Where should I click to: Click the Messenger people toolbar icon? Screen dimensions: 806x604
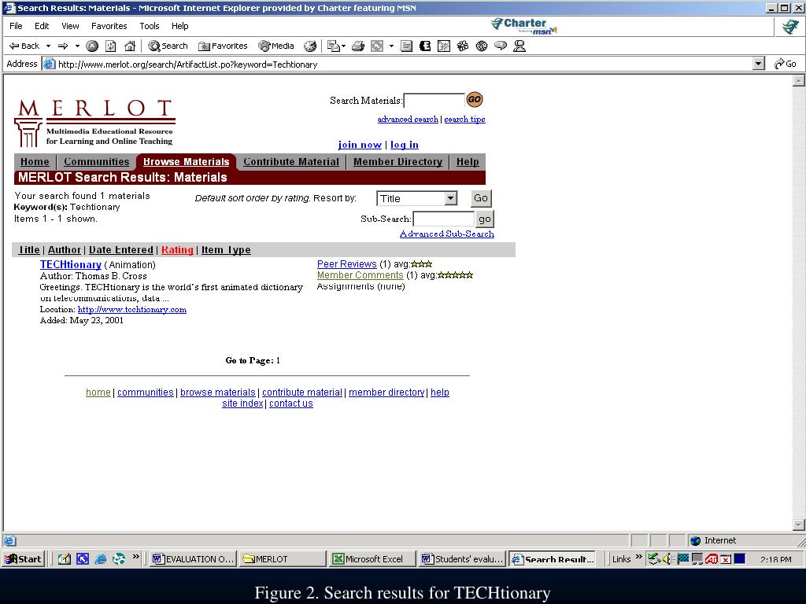click(519, 46)
